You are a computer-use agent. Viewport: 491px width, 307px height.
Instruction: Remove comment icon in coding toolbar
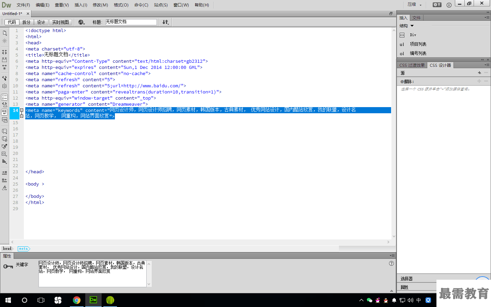pyautogui.click(x=4, y=139)
